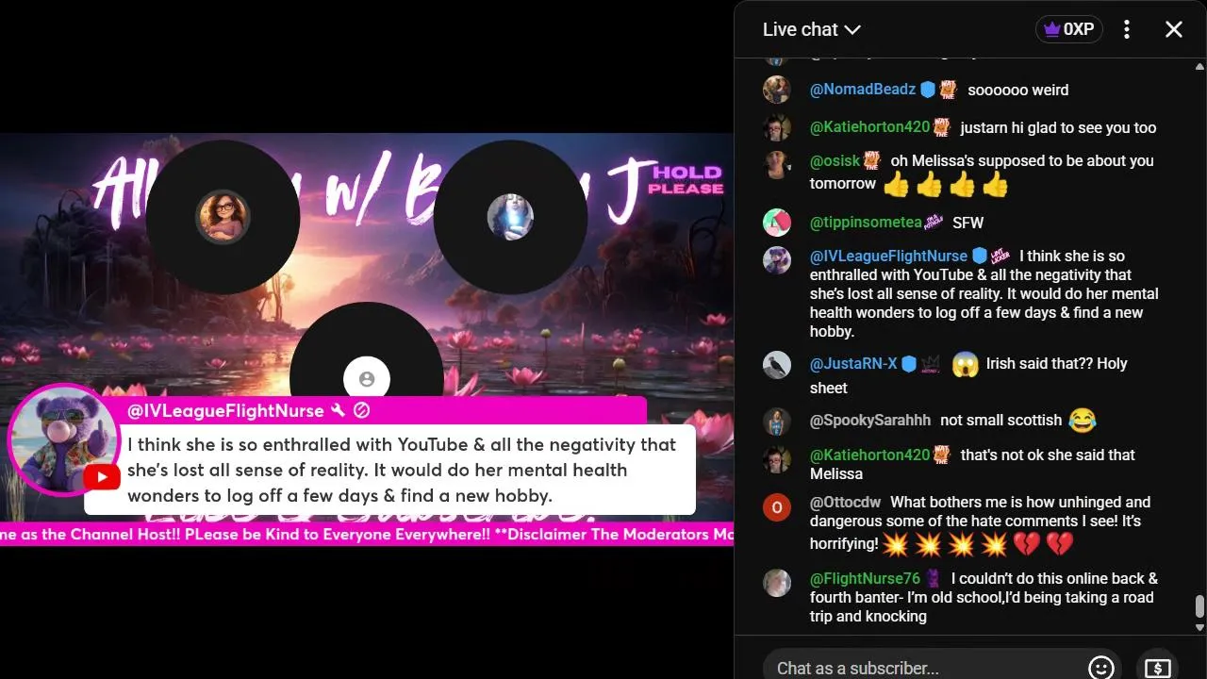Open @NomadBeadz profile avatar

777,90
